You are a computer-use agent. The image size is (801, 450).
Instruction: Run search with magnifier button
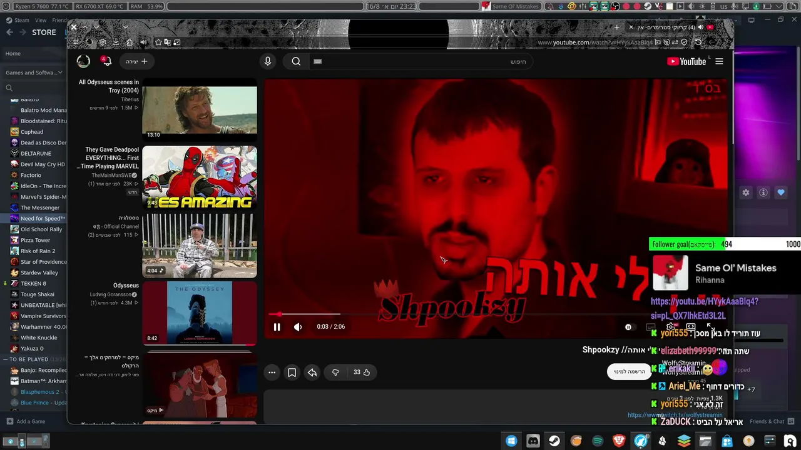click(296, 61)
